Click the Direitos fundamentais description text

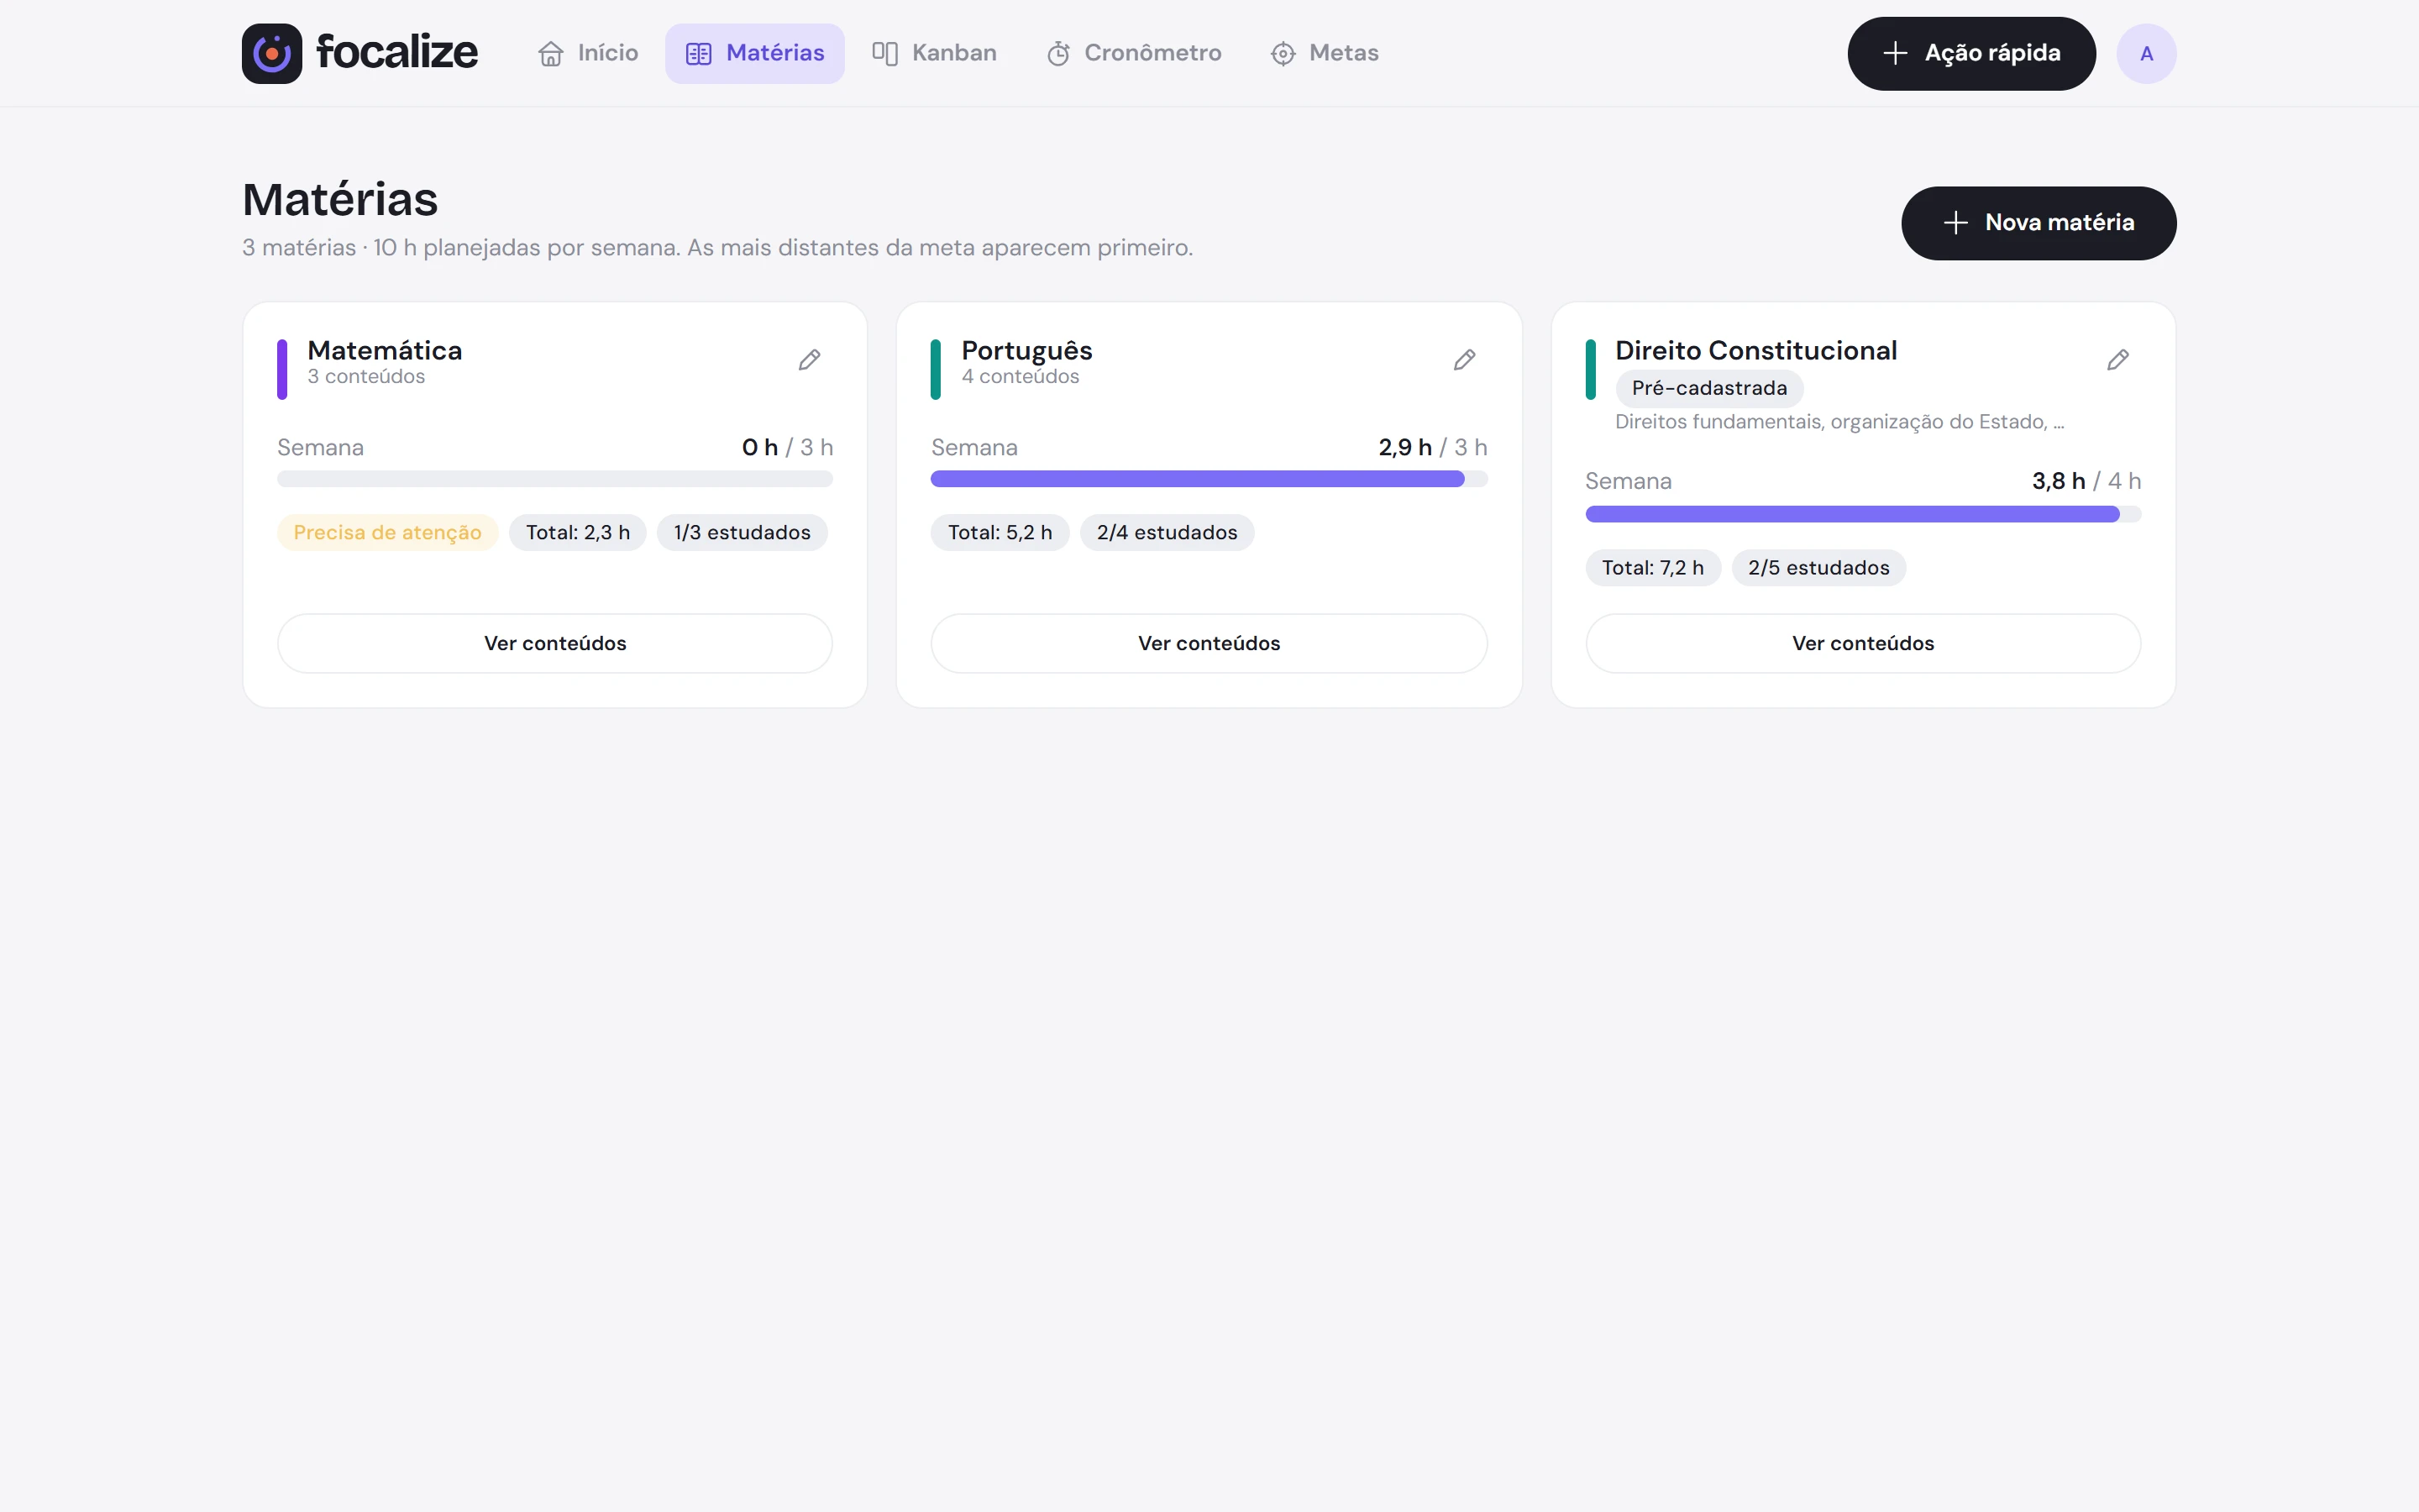(x=1839, y=422)
